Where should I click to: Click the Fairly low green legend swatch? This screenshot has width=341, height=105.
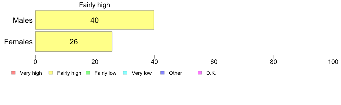click(x=88, y=73)
